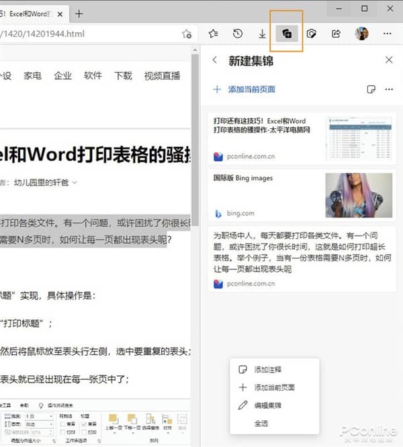Select 添加注释 in context menu
403x447 pixels.
click(267, 370)
